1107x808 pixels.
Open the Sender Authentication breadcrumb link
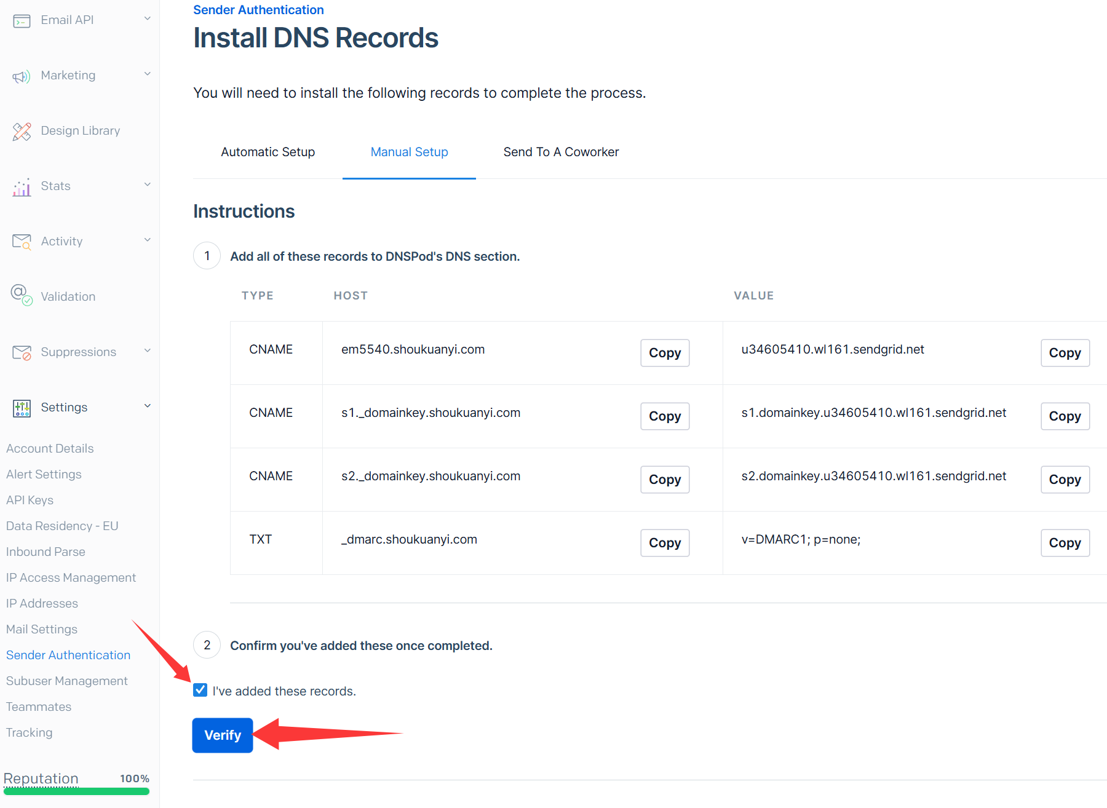click(x=258, y=10)
